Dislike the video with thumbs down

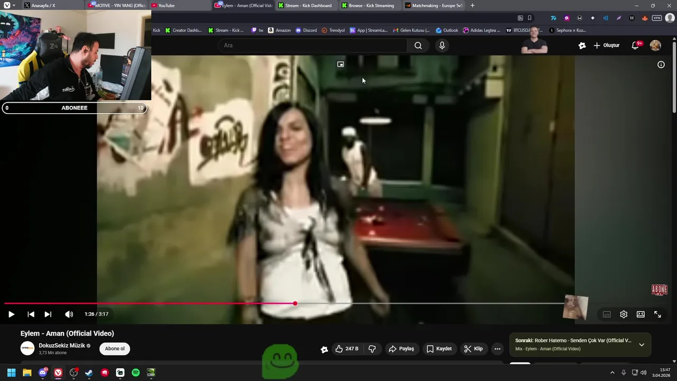(372, 349)
